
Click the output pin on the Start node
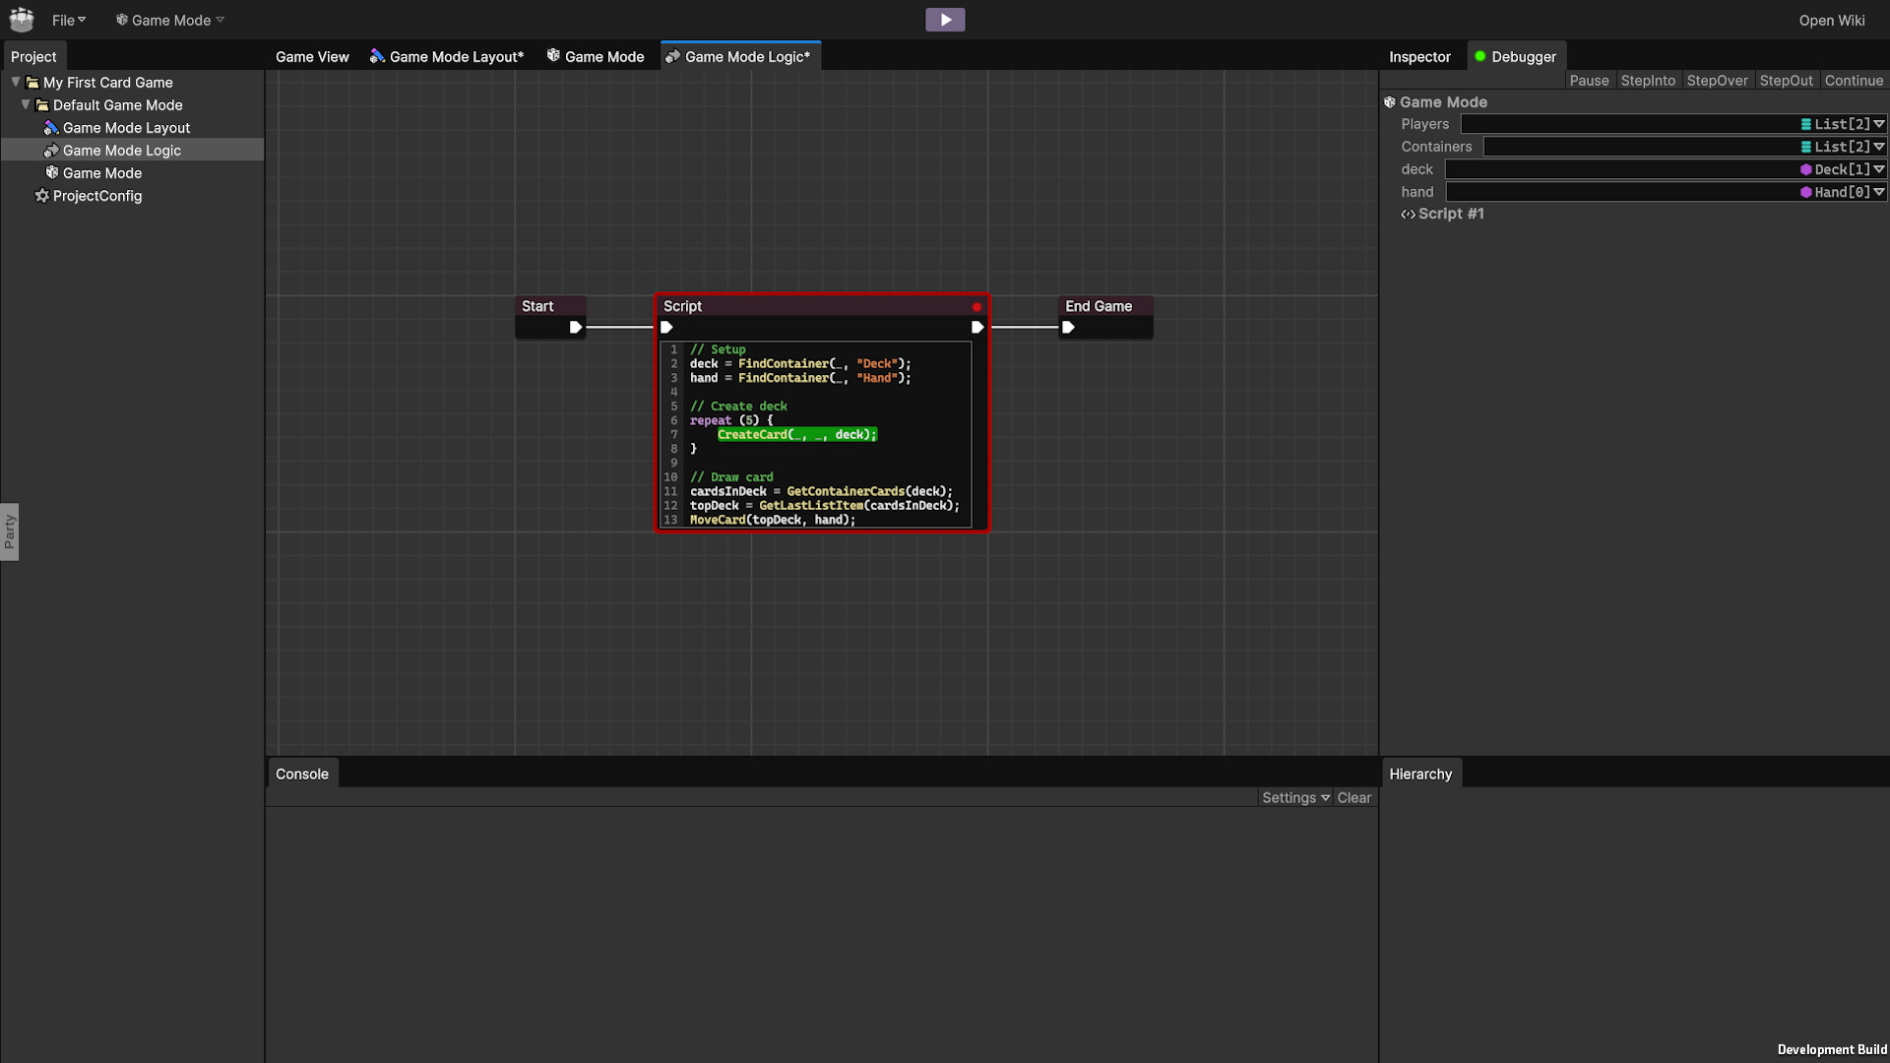pos(576,328)
